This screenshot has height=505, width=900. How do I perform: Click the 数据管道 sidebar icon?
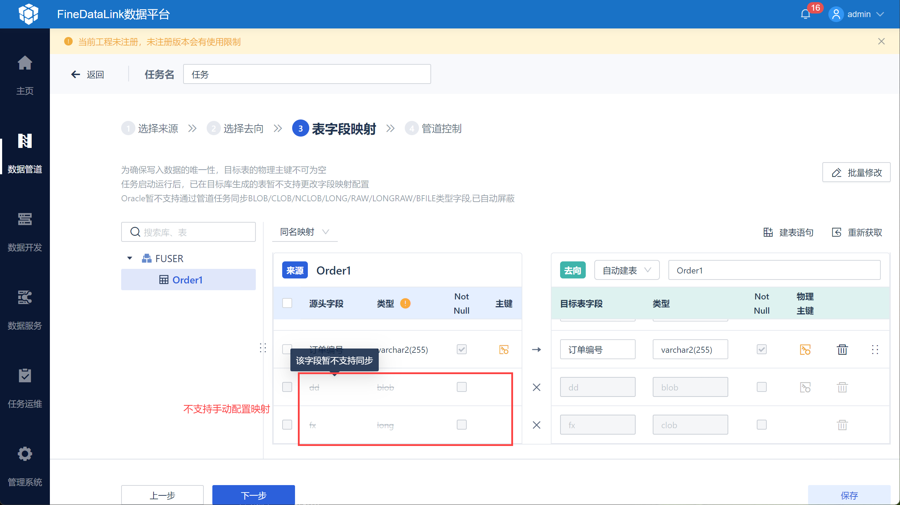pos(25,141)
